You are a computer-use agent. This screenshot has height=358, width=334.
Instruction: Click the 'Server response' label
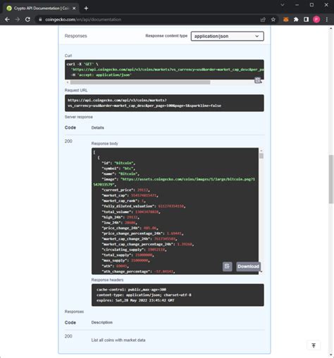pyautogui.click(x=79, y=117)
